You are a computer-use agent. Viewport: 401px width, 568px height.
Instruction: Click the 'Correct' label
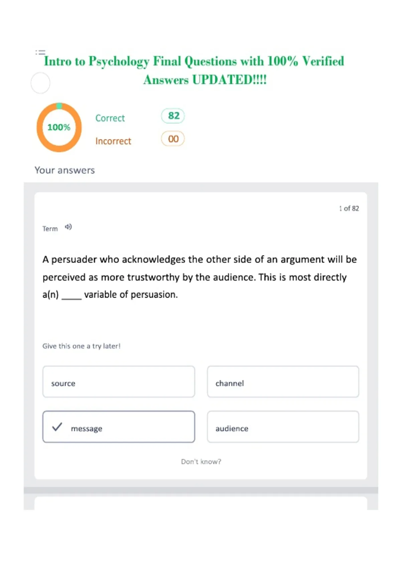110,118
